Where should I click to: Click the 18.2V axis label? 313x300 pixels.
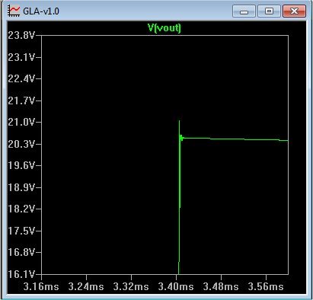coord(21,209)
